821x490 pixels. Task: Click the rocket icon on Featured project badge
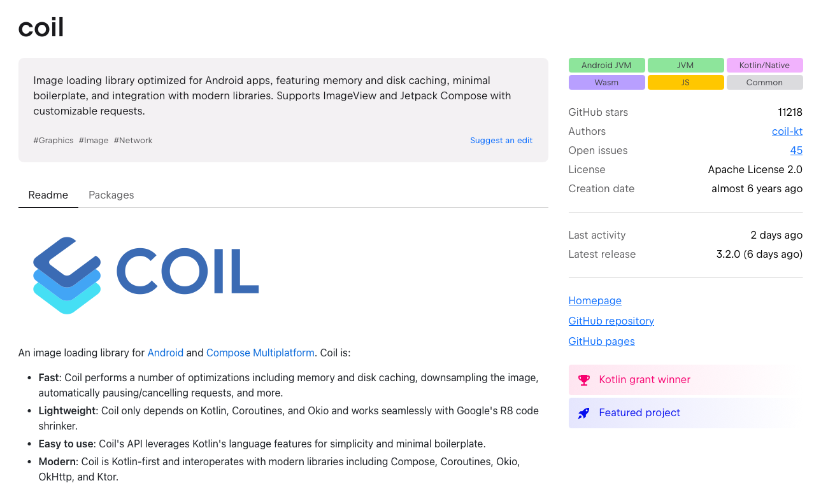coord(583,412)
